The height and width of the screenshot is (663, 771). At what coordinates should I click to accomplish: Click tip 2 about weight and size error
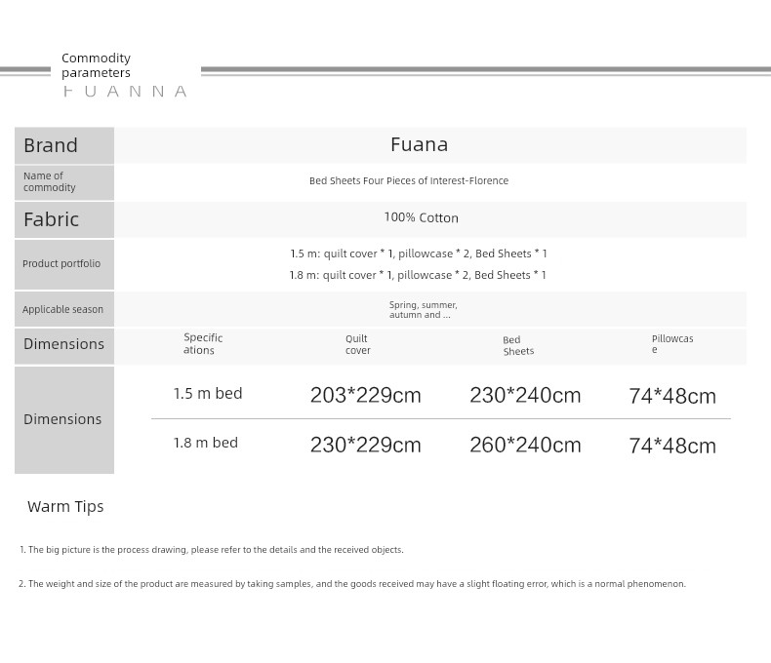pyautogui.click(x=352, y=584)
